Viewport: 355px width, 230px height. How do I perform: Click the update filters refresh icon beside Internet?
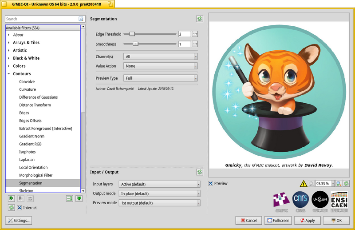coord(12,207)
